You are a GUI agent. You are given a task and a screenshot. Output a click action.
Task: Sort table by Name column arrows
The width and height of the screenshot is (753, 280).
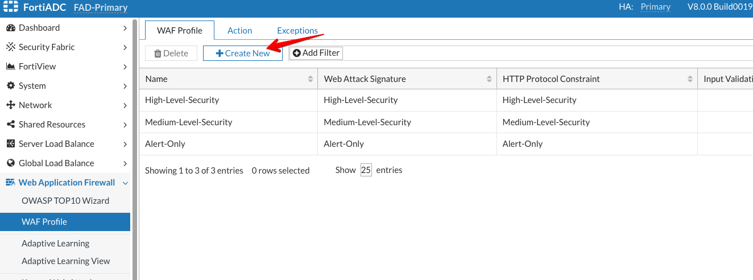tap(310, 79)
